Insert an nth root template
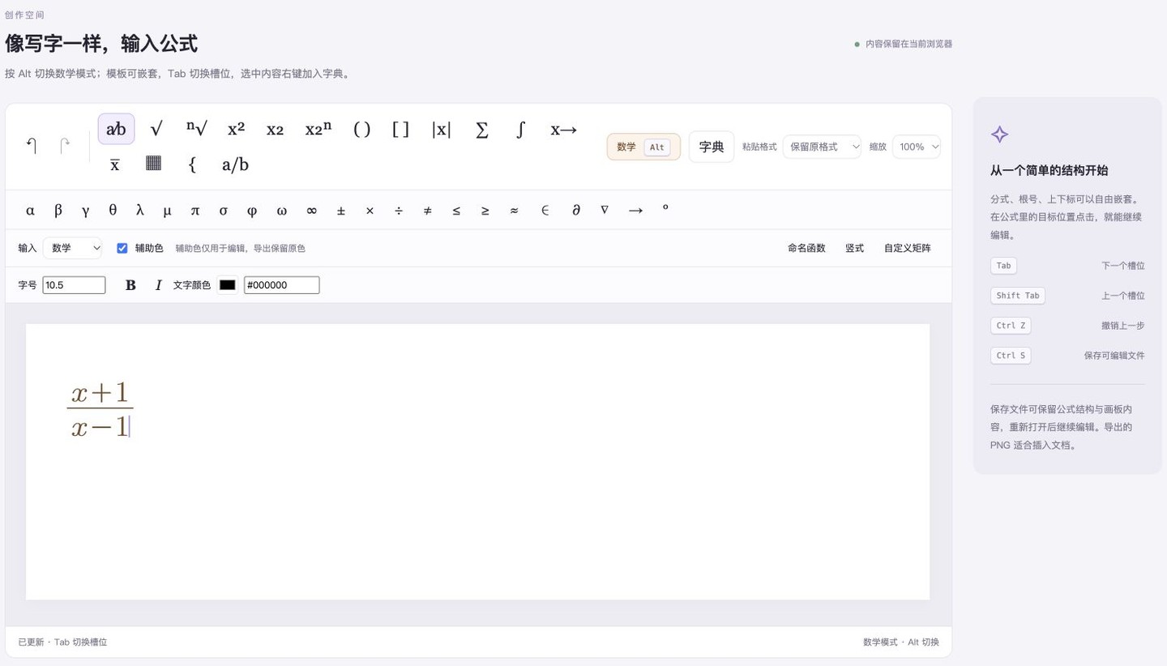Image resolution: width=1167 pixels, height=666 pixels. click(x=196, y=129)
